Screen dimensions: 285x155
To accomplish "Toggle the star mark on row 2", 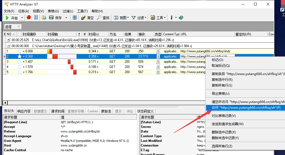I will 19,56.
